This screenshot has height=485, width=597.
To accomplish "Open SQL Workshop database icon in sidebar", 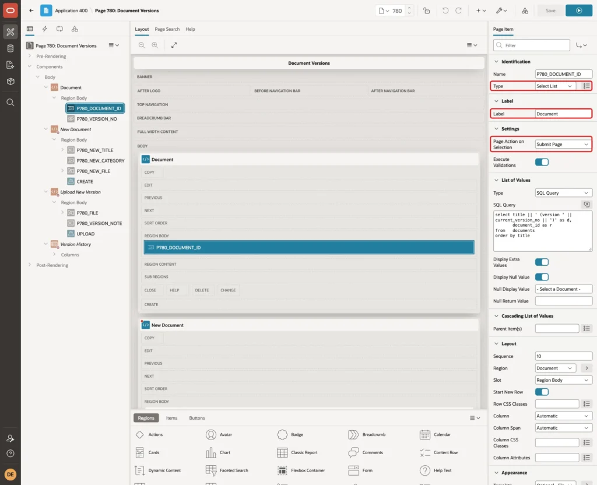I will point(10,48).
